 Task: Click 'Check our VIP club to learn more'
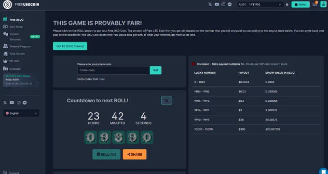tap(266, 64)
